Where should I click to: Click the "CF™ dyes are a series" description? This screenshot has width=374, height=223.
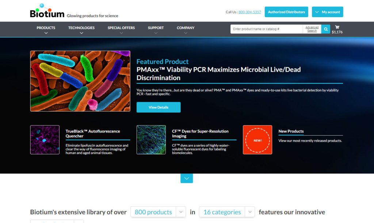(x=201, y=149)
